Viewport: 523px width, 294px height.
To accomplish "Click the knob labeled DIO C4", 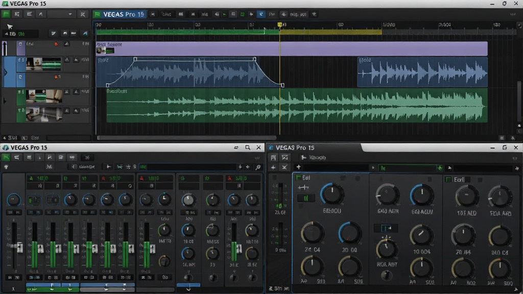I will pyautogui.click(x=500, y=236).
